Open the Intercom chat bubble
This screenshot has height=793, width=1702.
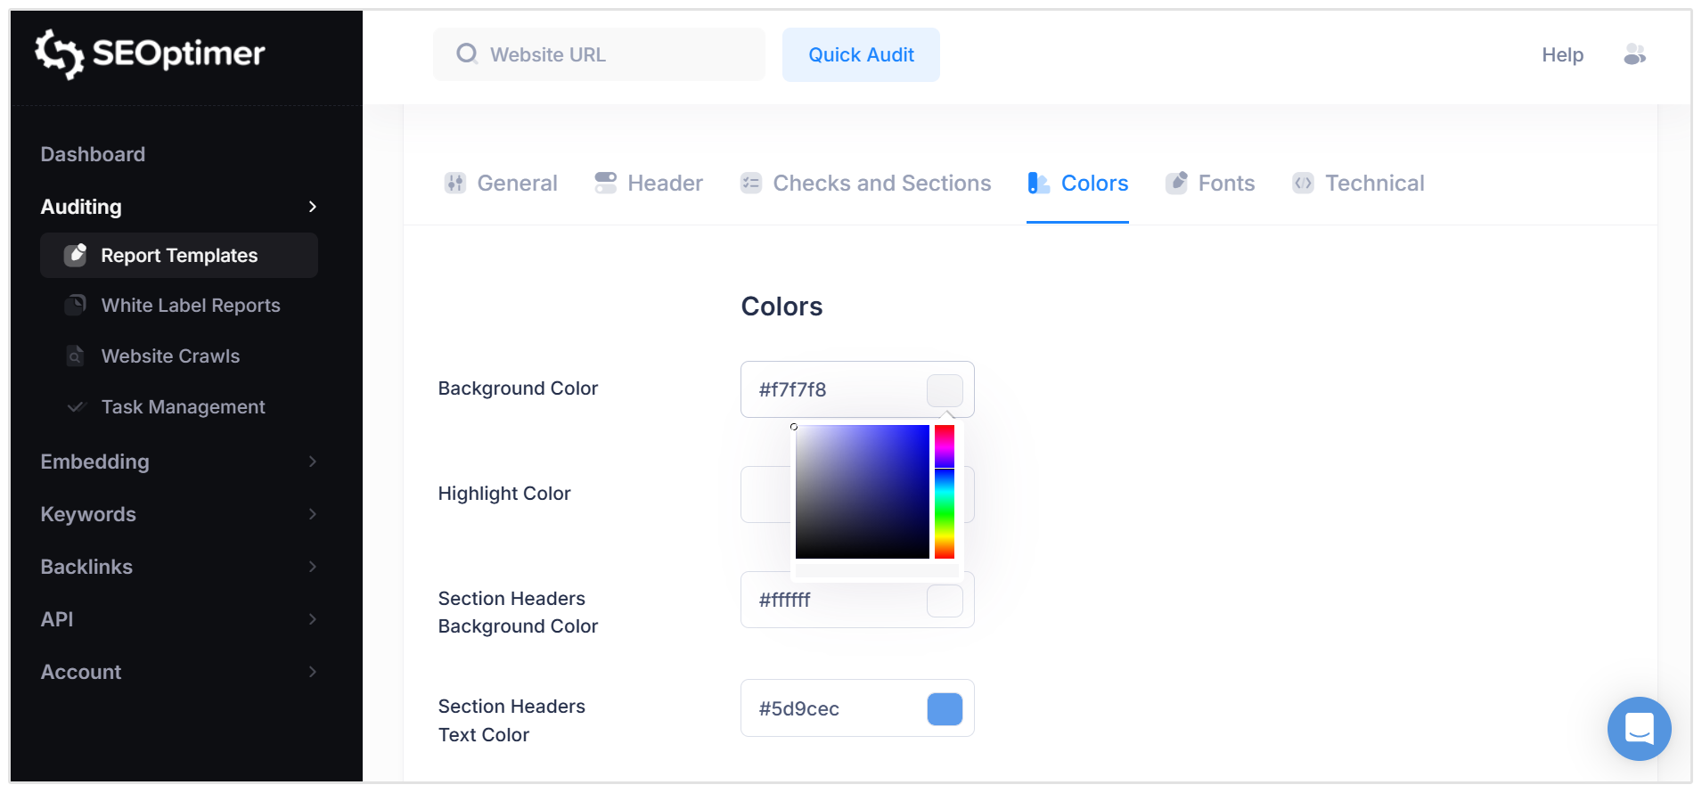pos(1639,729)
